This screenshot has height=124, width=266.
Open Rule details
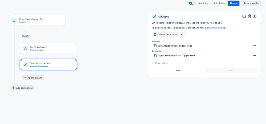tap(219, 3)
